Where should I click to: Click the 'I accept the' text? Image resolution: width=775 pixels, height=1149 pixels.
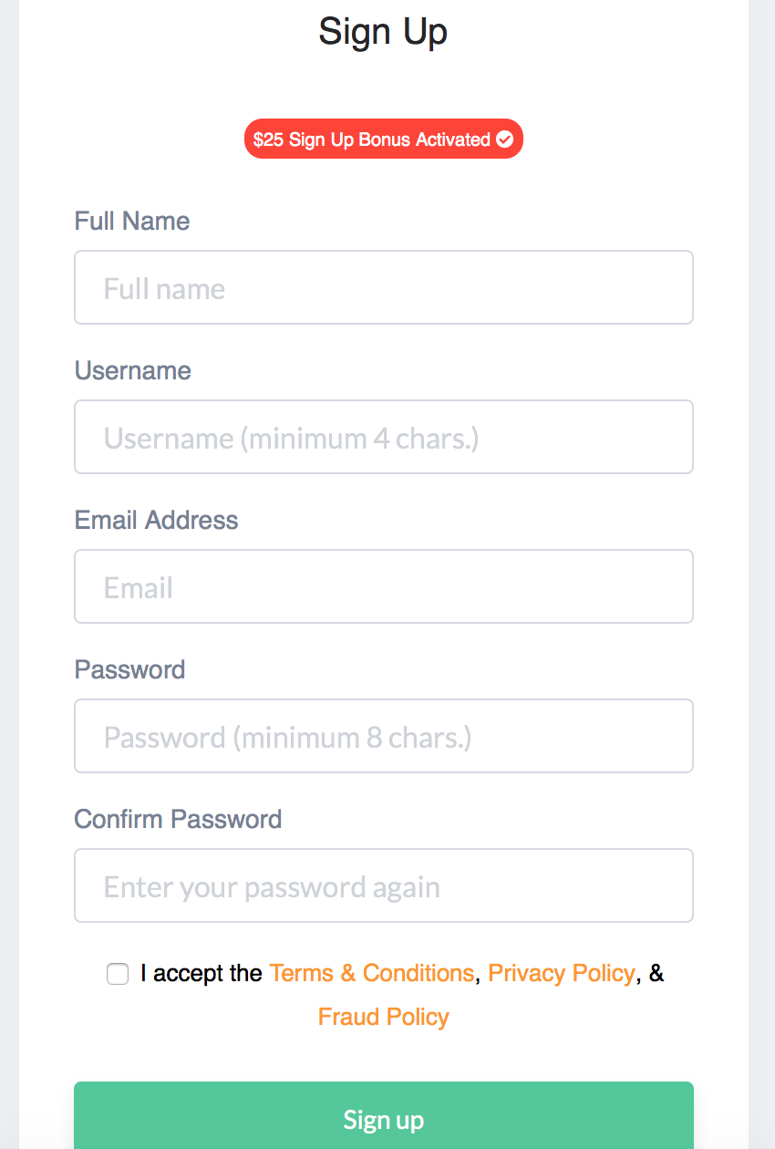(201, 973)
